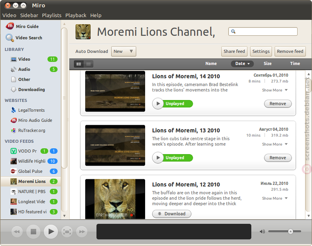Toggle Unplayed status on episode 14
The width and height of the screenshot is (312, 246).
click(177, 103)
